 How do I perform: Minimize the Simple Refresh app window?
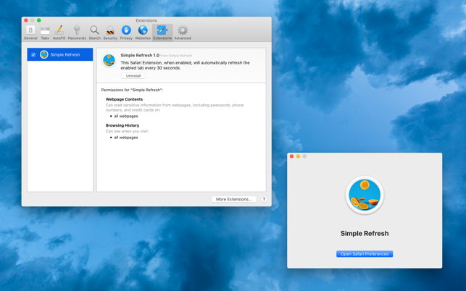coord(298,156)
